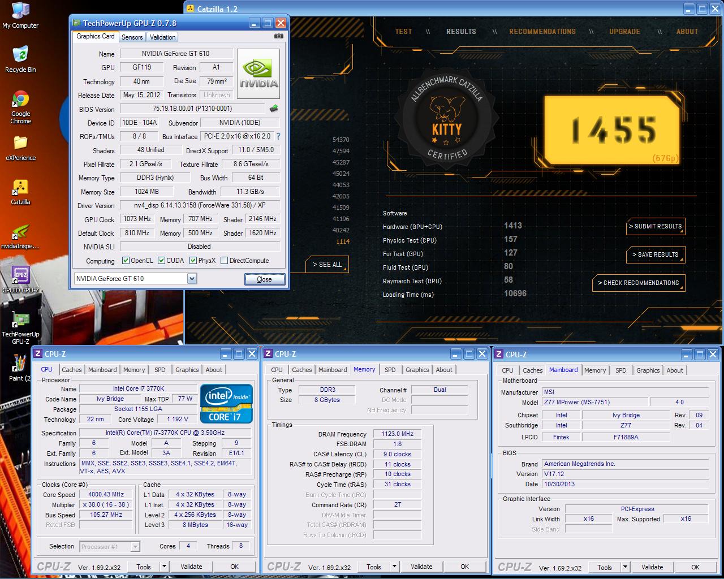Click the BIOS save chip icon

coord(274,109)
